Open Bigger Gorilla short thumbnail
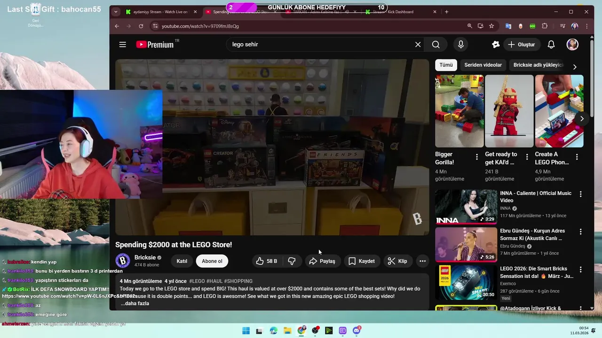The image size is (602, 338). (x=459, y=111)
